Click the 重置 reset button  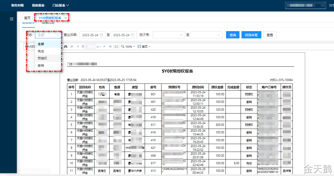(x=270, y=35)
